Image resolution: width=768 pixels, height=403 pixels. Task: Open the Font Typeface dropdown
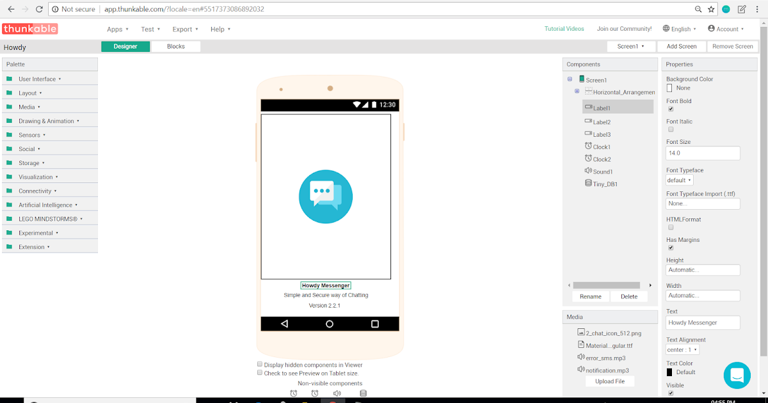point(678,180)
